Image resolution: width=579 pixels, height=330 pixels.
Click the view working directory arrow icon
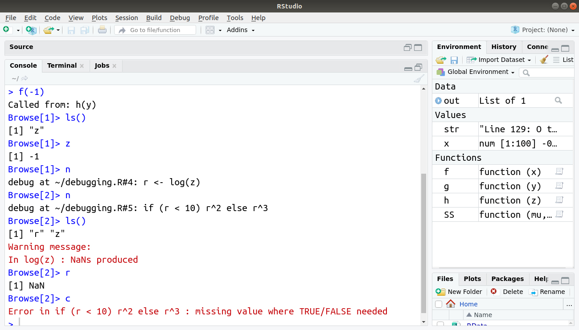click(x=25, y=78)
